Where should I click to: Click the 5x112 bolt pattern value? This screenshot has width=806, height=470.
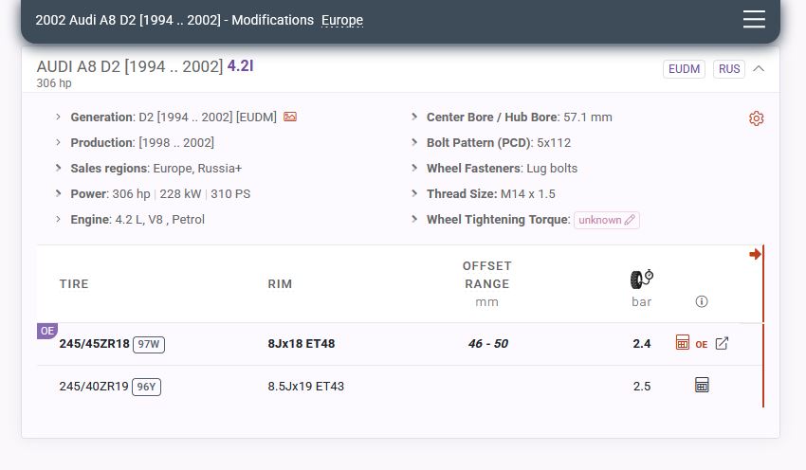554,143
